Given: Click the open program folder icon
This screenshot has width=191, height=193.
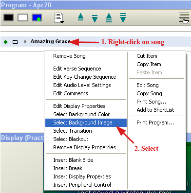Looking at the screenshot, I should 184,18.
